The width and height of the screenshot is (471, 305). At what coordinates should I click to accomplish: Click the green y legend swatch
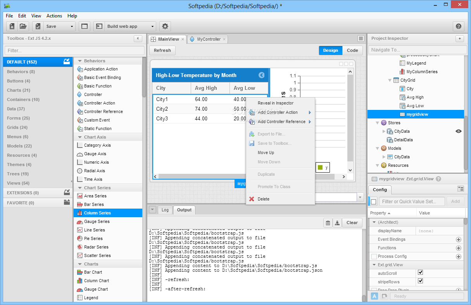click(x=320, y=168)
